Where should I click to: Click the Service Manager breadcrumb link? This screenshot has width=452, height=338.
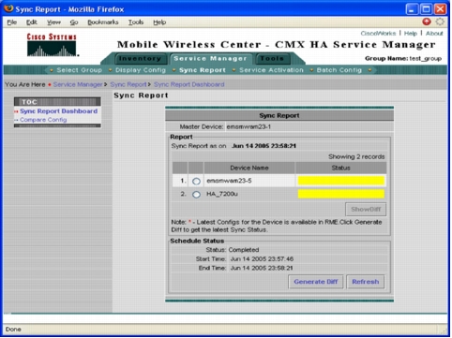[78, 84]
